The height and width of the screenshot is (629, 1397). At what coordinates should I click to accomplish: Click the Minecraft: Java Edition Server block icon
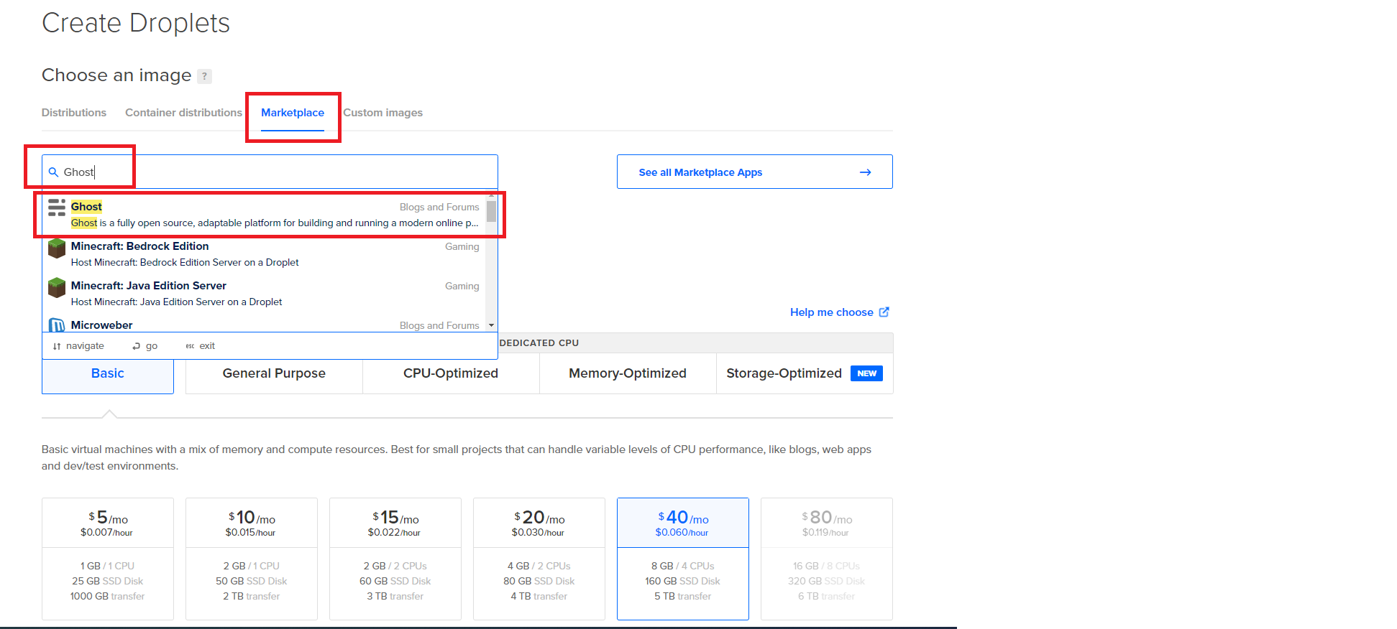click(x=57, y=288)
